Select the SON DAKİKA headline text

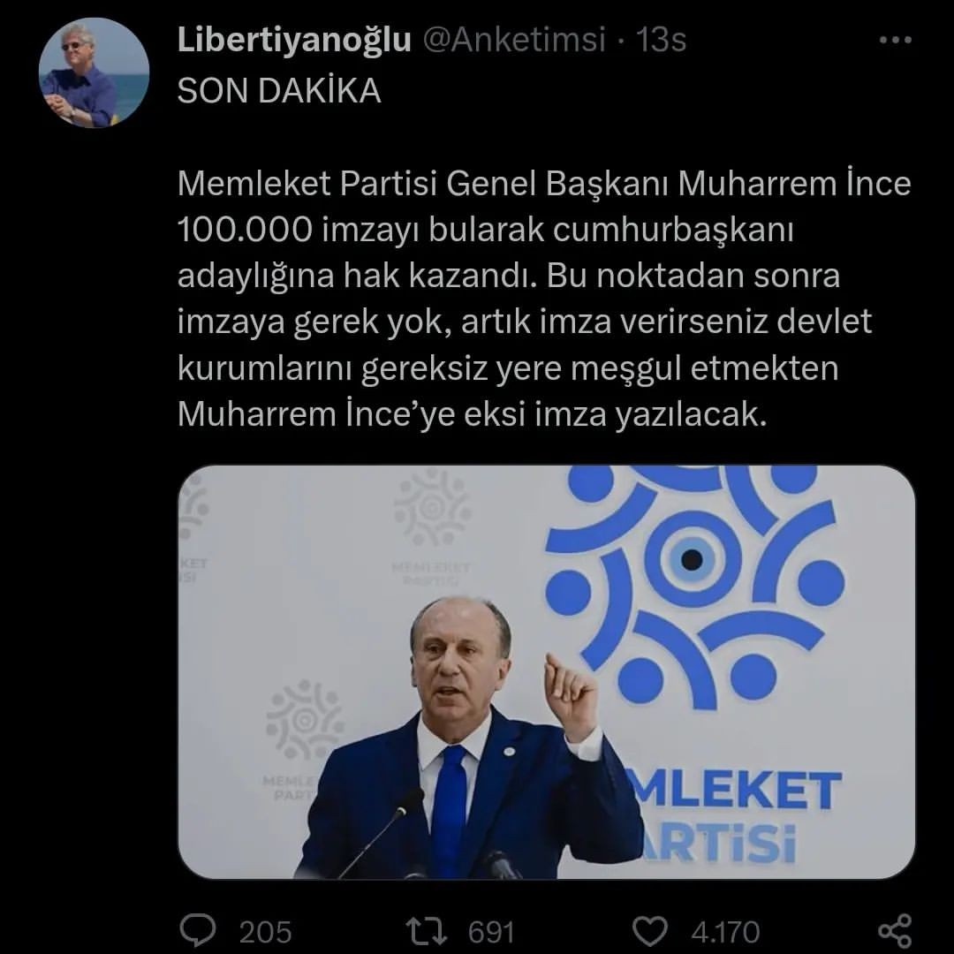[279, 91]
